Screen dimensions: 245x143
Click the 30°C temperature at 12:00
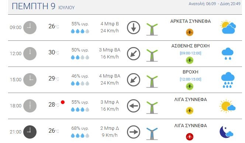click(x=54, y=53)
